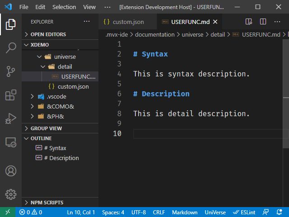Open custom.json in explorer tree
The width and height of the screenshot is (289, 217).
click(x=60, y=86)
